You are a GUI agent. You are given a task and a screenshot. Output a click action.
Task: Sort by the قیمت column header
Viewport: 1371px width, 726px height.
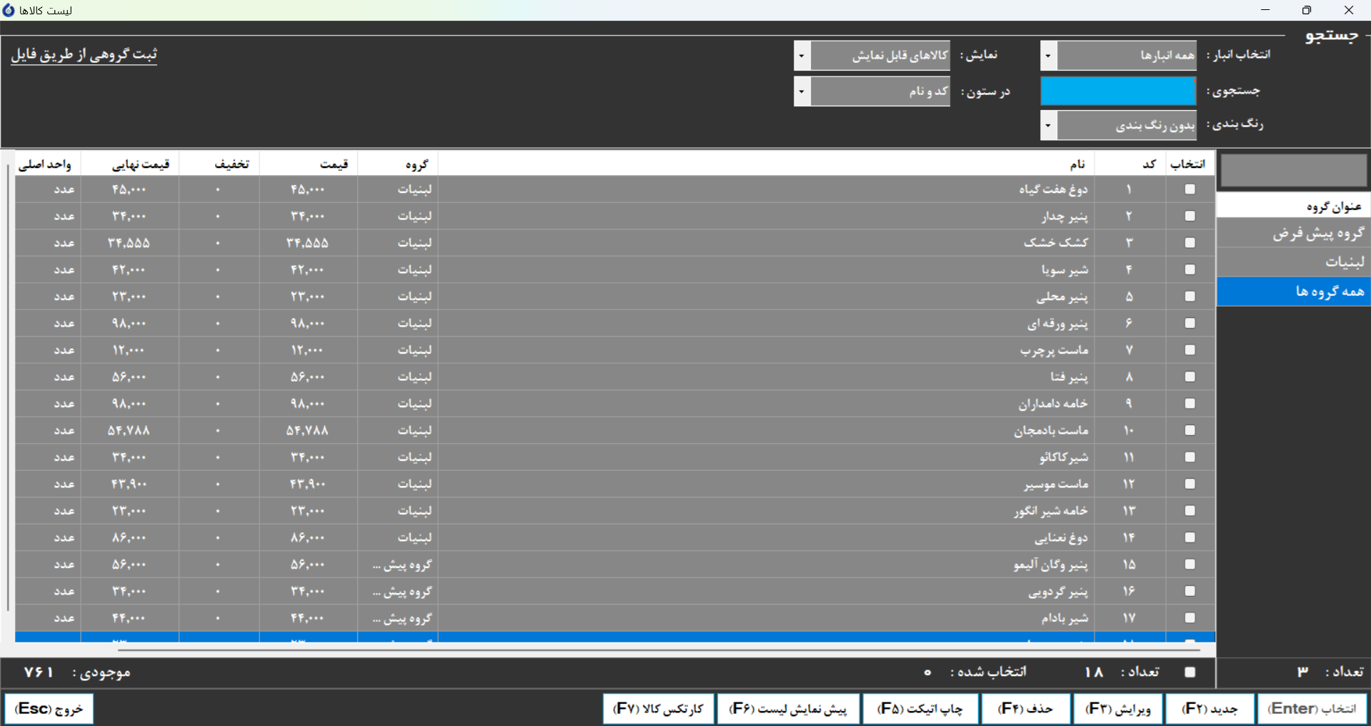[309, 164]
